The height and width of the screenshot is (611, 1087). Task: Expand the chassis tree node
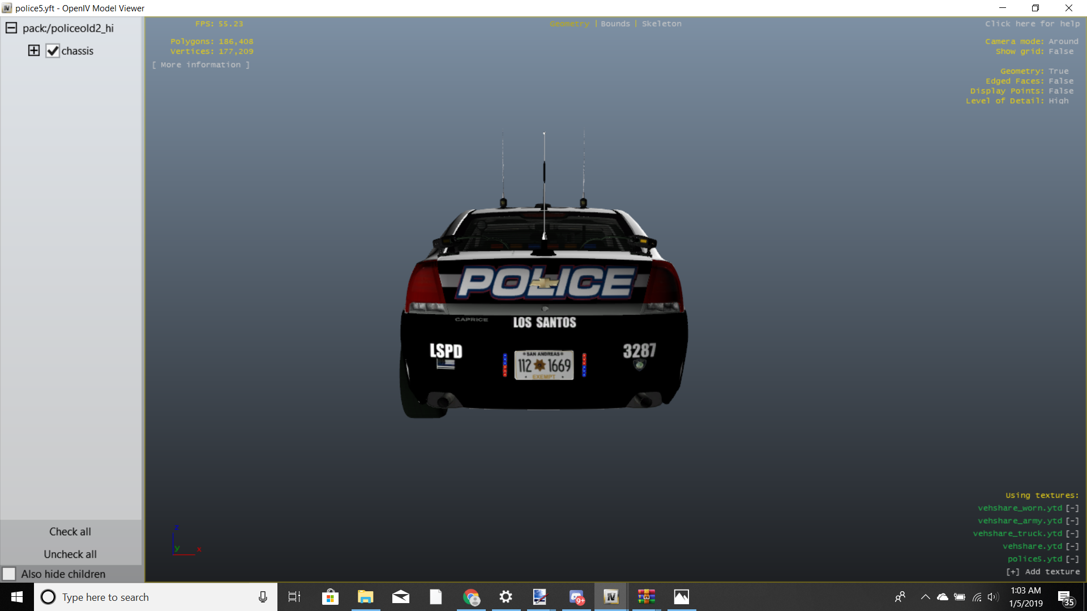(x=34, y=51)
